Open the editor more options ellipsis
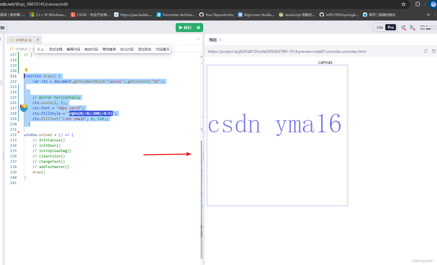This screenshot has width=437, height=265. click(x=198, y=39)
